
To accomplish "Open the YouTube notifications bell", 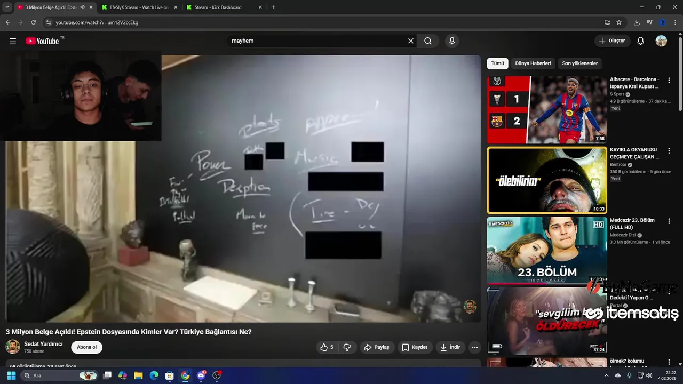I will [x=641, y=41].
